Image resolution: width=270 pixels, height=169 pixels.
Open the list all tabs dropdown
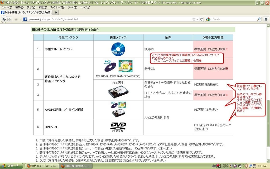click(268, 12)
